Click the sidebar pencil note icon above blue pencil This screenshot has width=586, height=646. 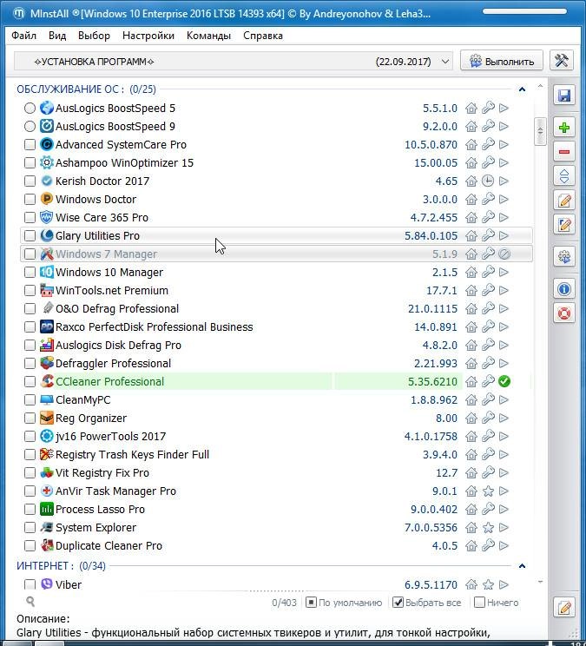click(x=563, y=201)
